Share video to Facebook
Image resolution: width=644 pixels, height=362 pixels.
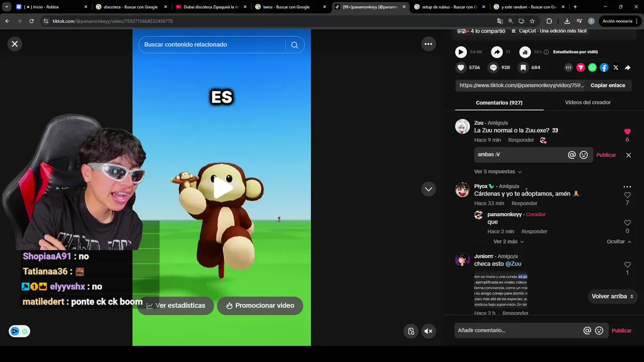point(604,67)
